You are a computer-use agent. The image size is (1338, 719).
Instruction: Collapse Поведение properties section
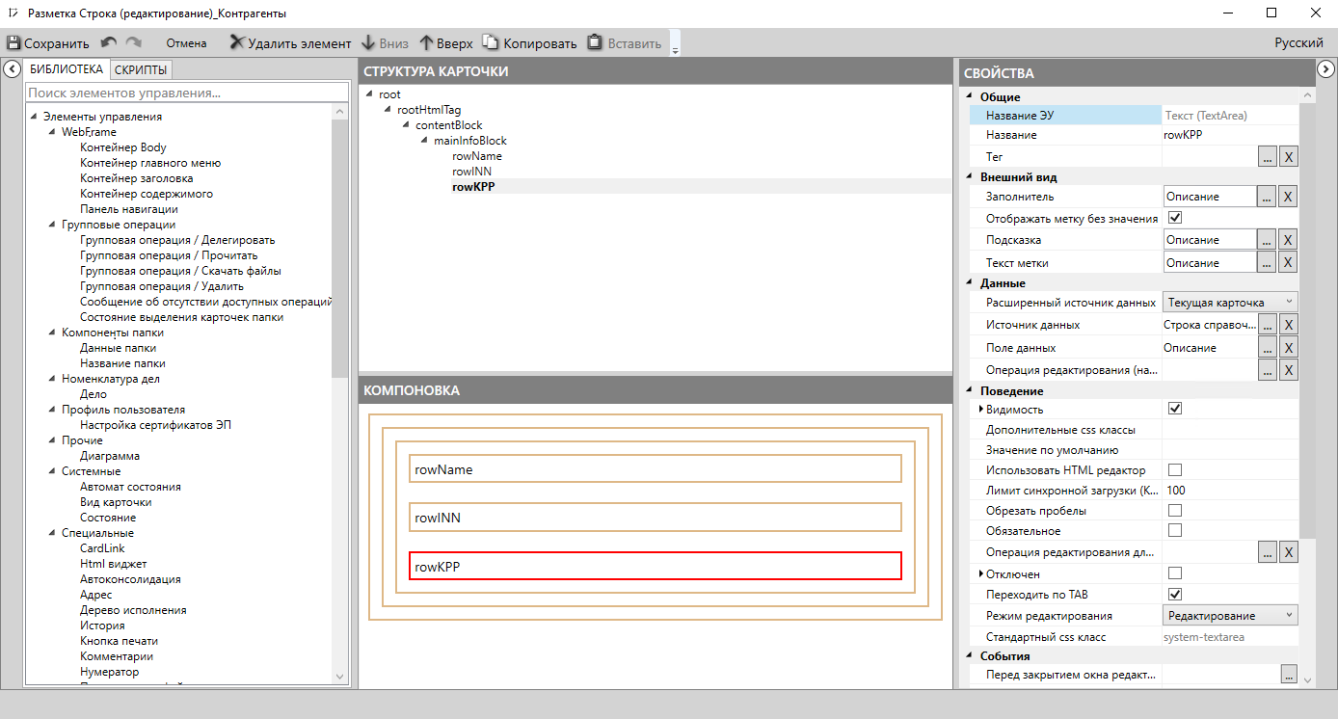971,391
